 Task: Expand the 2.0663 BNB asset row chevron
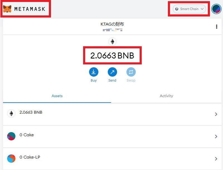coord(216,114)
